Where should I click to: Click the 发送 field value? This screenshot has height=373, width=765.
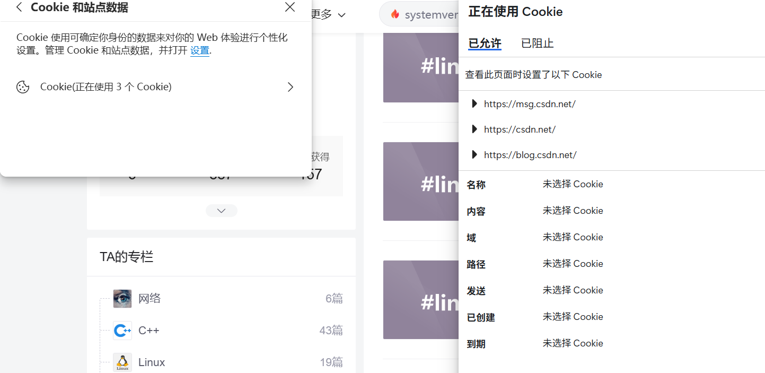point(573,290)
